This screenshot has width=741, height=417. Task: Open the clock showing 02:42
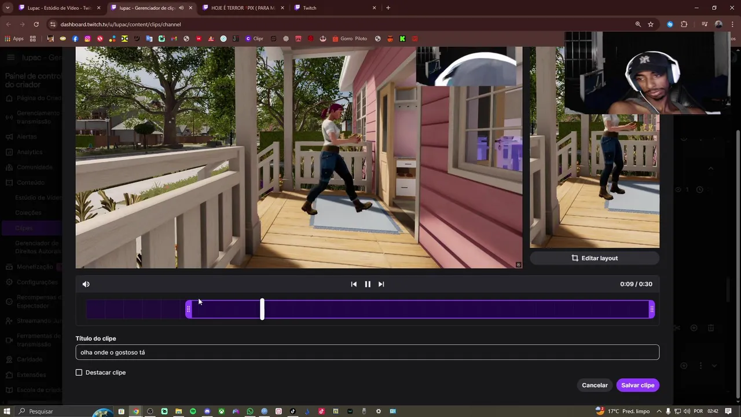(x=713, y=411)
